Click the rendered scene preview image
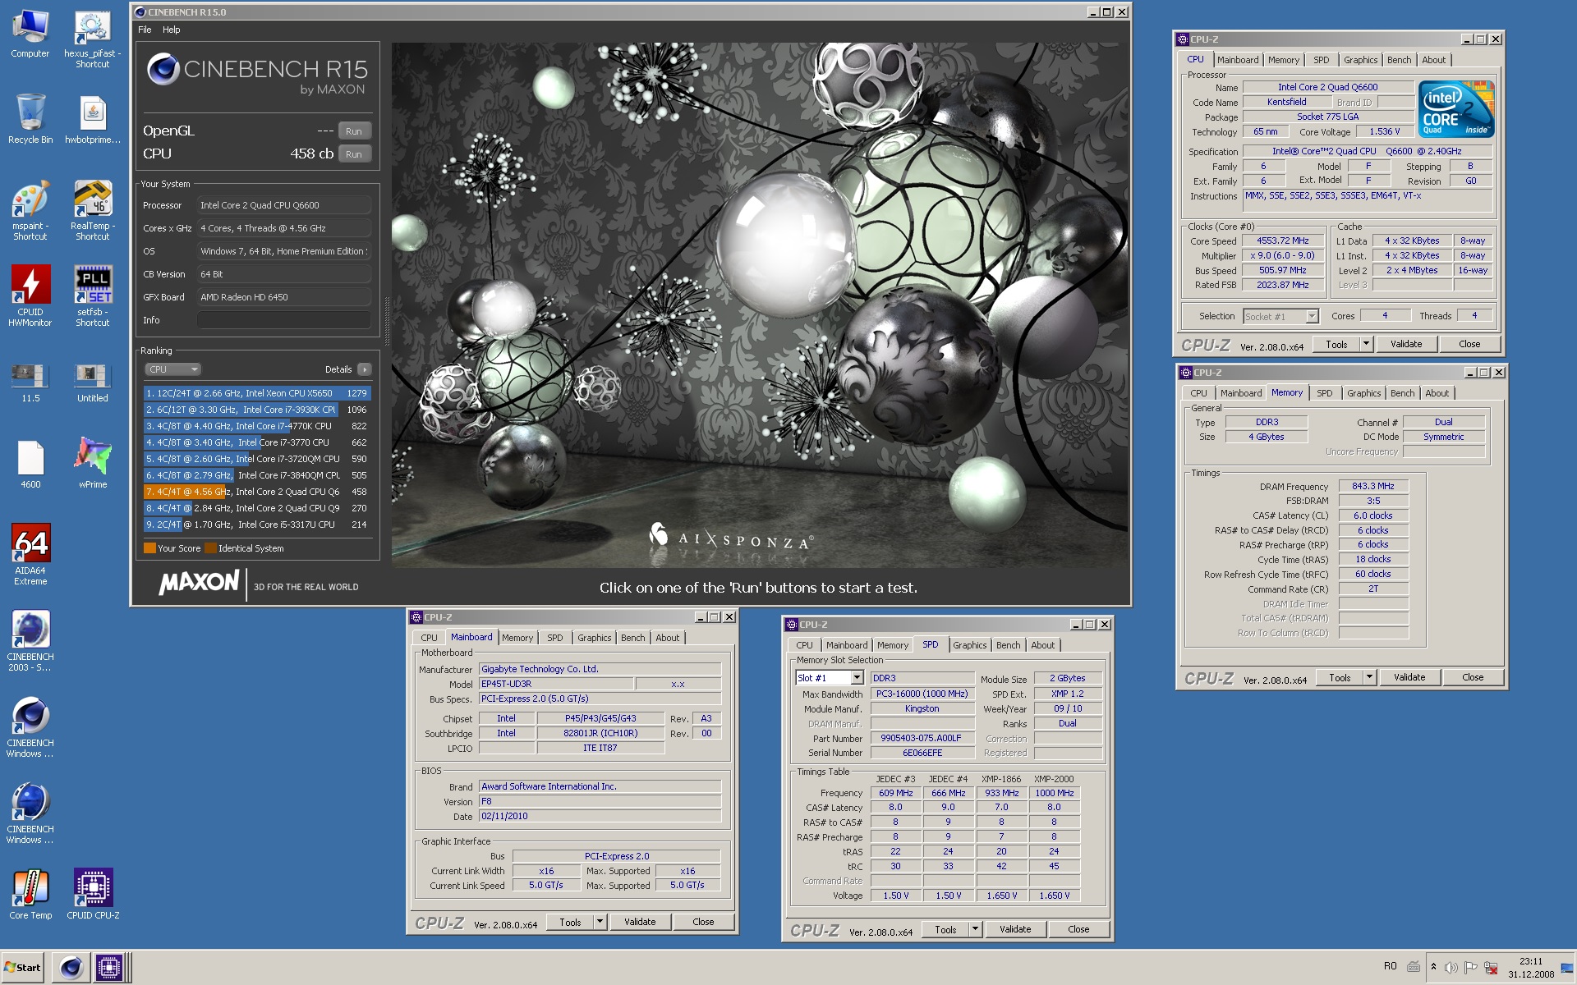Image resolution: width=1577 pixels, height=985 pixels. pos(760,305)
